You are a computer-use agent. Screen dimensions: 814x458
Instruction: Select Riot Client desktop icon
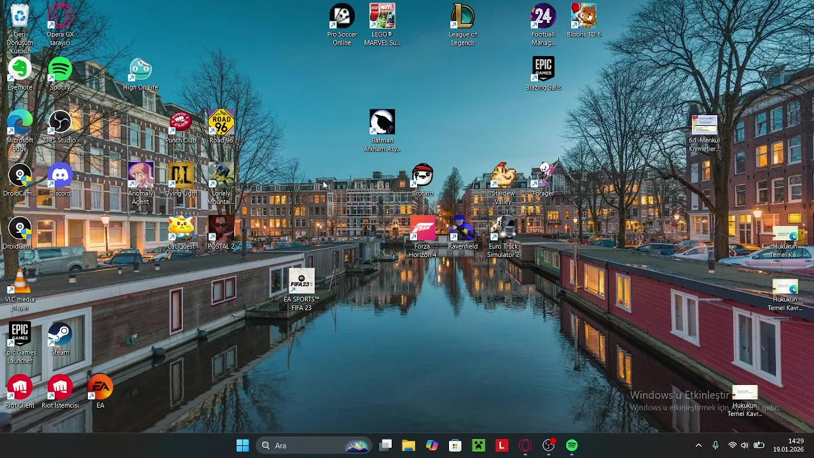pyautogui.click(x=20, y=391)
